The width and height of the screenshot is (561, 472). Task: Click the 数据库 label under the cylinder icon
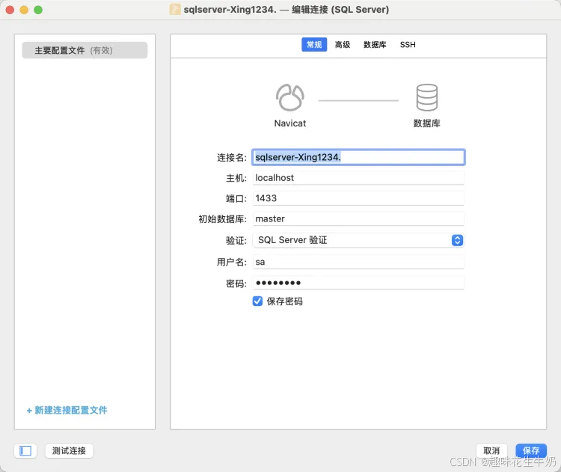point(427,123)
